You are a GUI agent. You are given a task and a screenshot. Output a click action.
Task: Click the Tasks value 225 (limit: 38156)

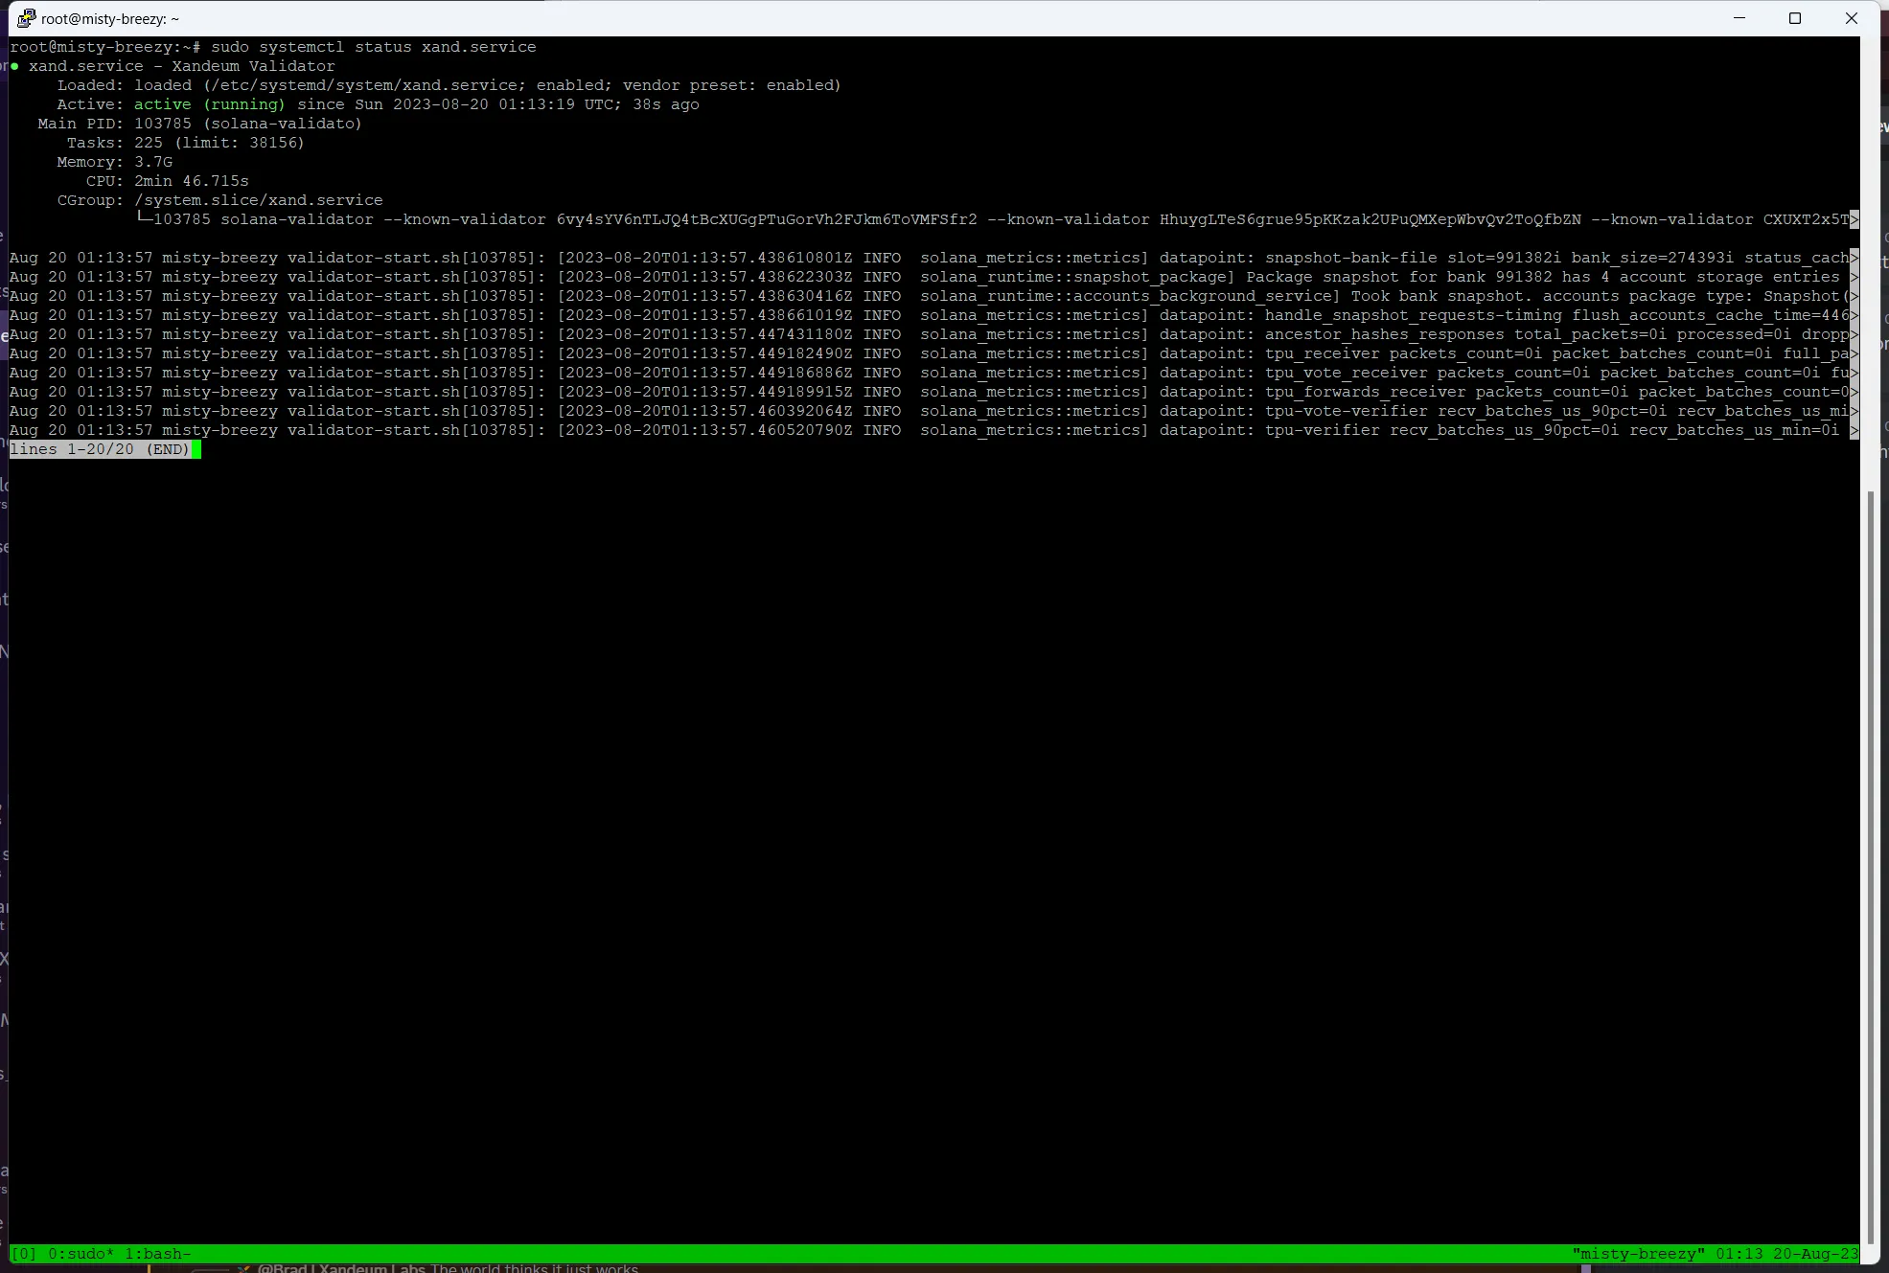(x=219, y=143)
